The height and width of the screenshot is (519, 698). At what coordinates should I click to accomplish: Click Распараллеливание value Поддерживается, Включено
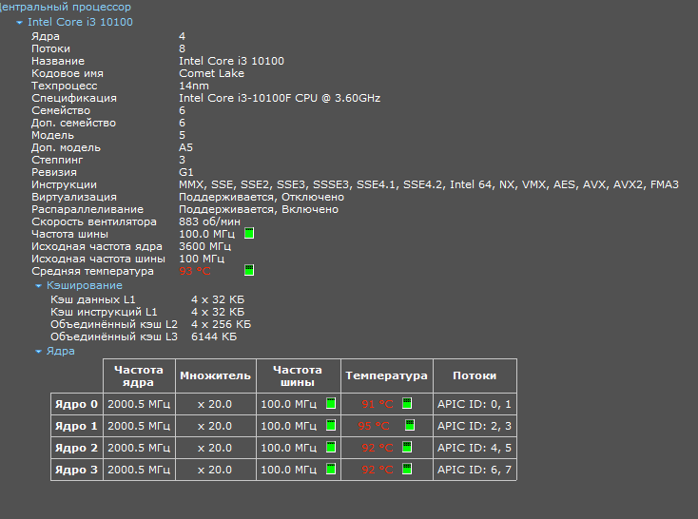pos(259,209)
